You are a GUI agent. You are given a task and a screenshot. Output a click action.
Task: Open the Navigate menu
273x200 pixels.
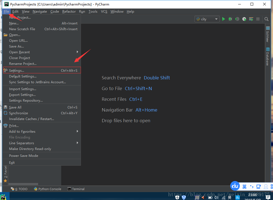(40, 12)
